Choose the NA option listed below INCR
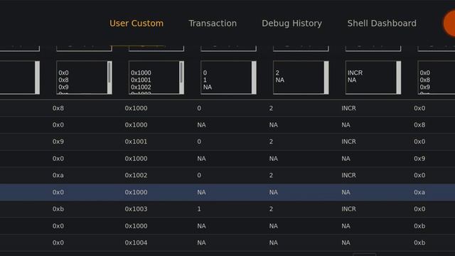Screen dimensions: 455x256 point(352,80)
